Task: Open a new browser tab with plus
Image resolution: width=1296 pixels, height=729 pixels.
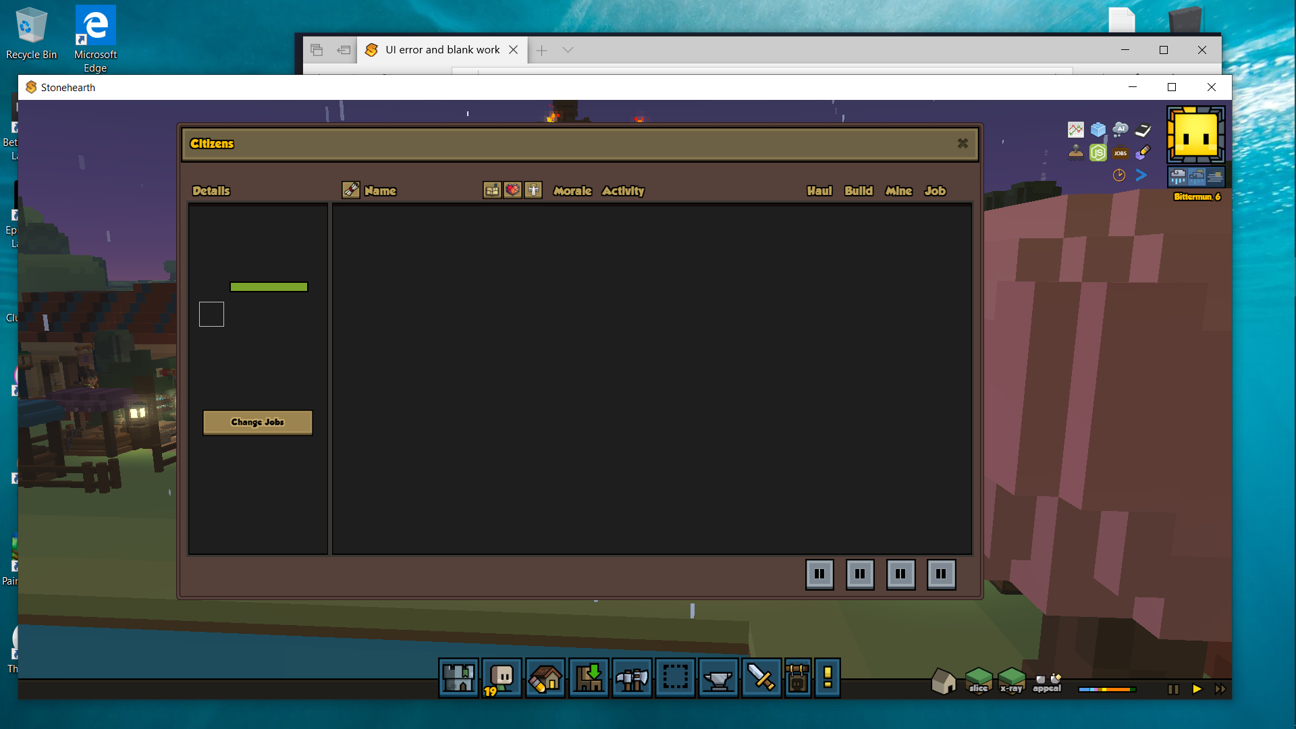Action: [x=541, y=50]
